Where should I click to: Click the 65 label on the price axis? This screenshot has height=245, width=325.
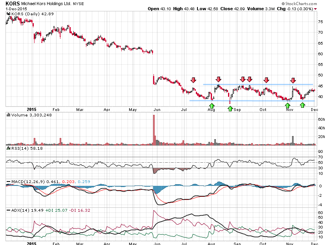320,43
